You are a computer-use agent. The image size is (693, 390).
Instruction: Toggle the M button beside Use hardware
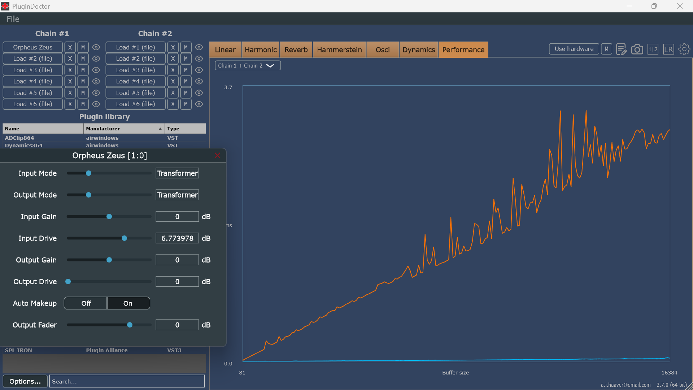coord(606,49)
